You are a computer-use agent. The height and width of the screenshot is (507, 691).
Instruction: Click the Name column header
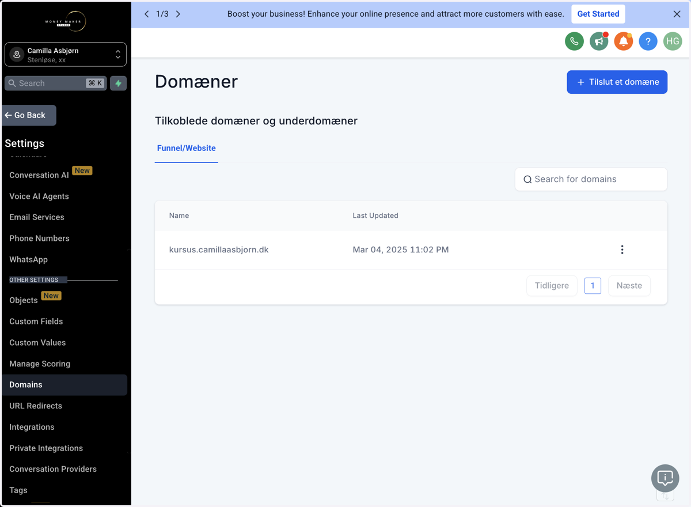179,215
